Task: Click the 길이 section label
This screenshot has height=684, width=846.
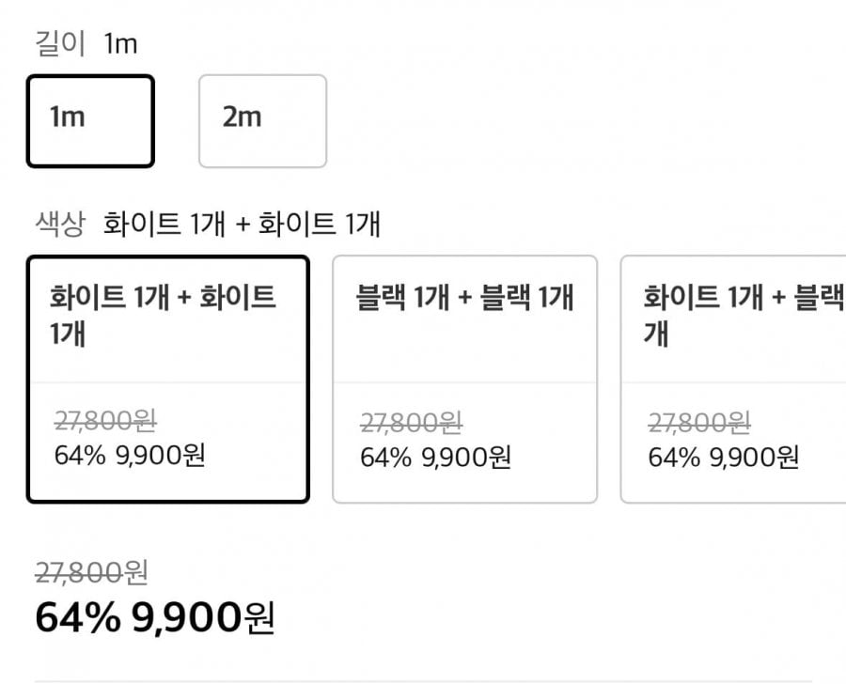Action: click(x=60, y=43)
